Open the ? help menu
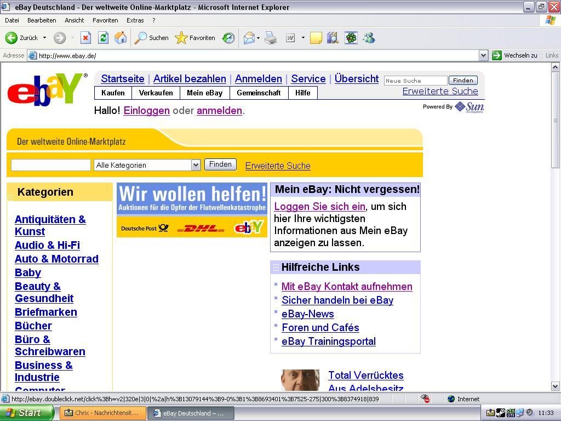Image resolution: width=561 pixels, height=421 pixels. coord(154,20)
